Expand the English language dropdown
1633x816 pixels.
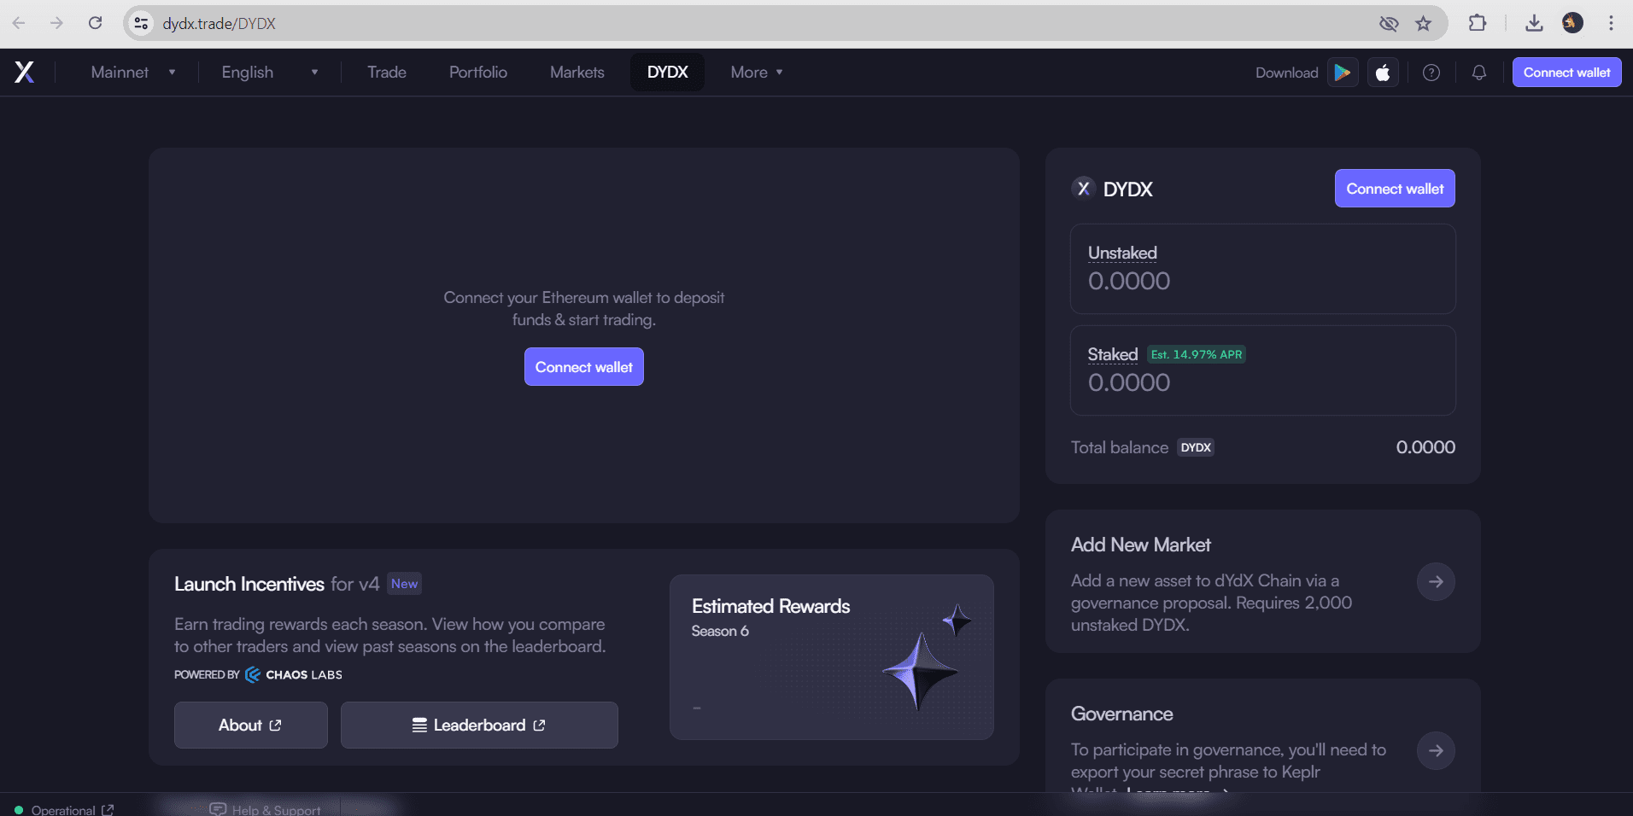pos(269,73)
